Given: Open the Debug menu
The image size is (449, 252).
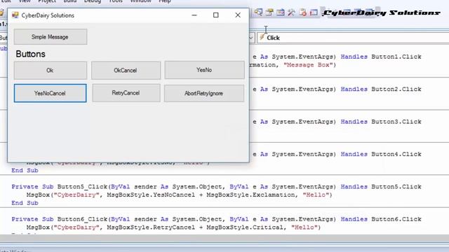Looking at the screenshot, I should point(93,1).
